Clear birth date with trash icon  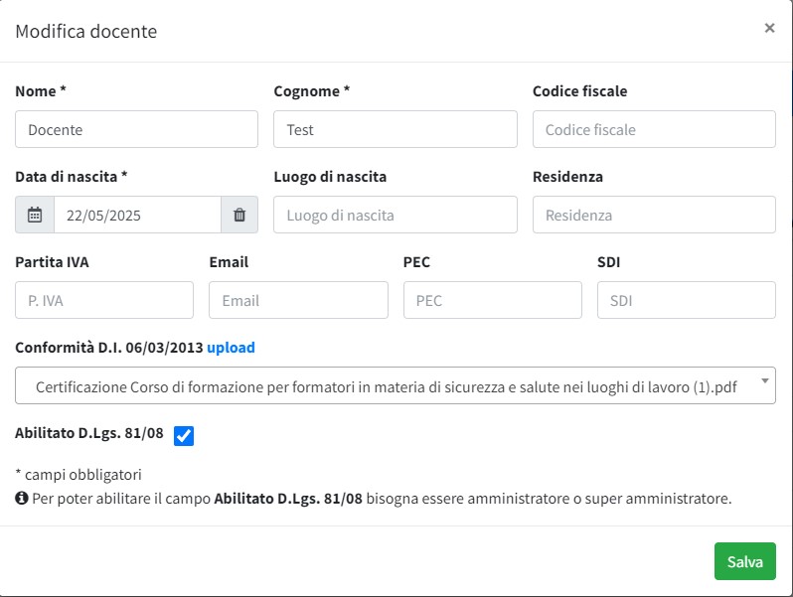[x=239, y=215]
